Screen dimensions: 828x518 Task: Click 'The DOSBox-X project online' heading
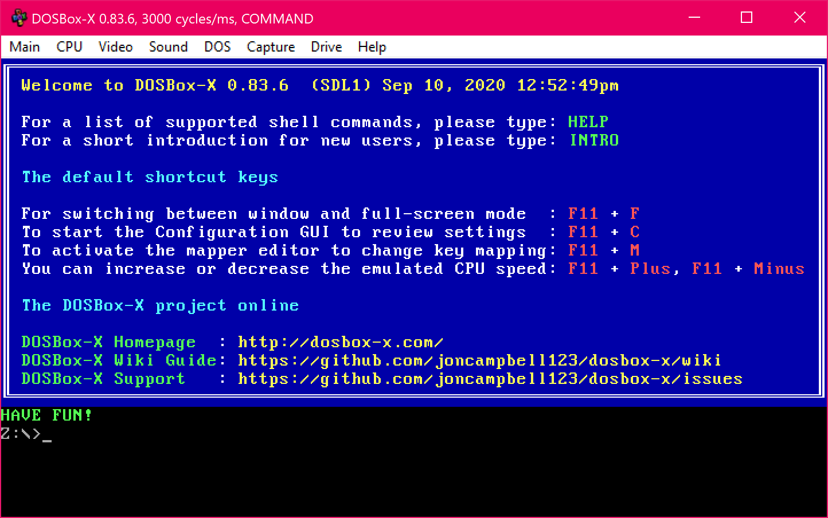coord(160,305)
